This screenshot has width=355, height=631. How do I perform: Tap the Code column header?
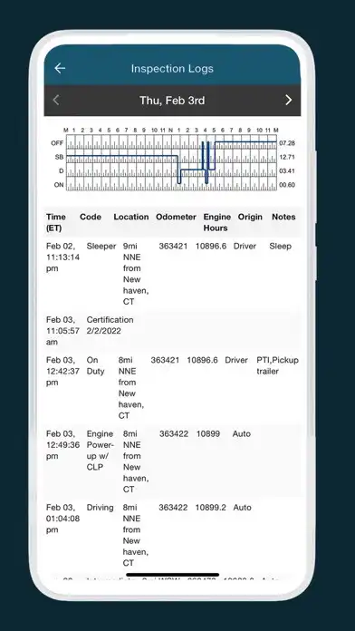[x=91, y=217]
